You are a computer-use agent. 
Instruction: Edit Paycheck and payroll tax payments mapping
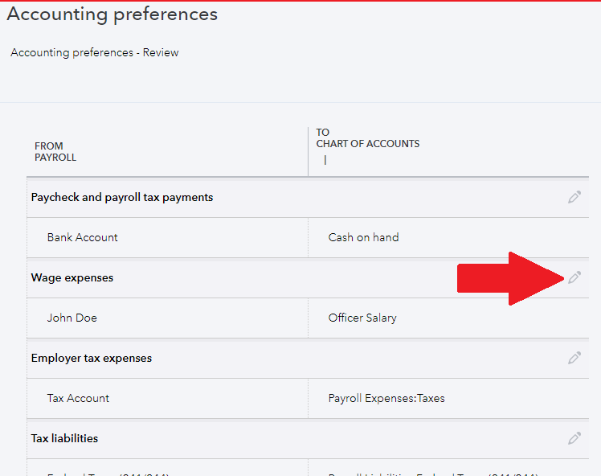point(574,197)
